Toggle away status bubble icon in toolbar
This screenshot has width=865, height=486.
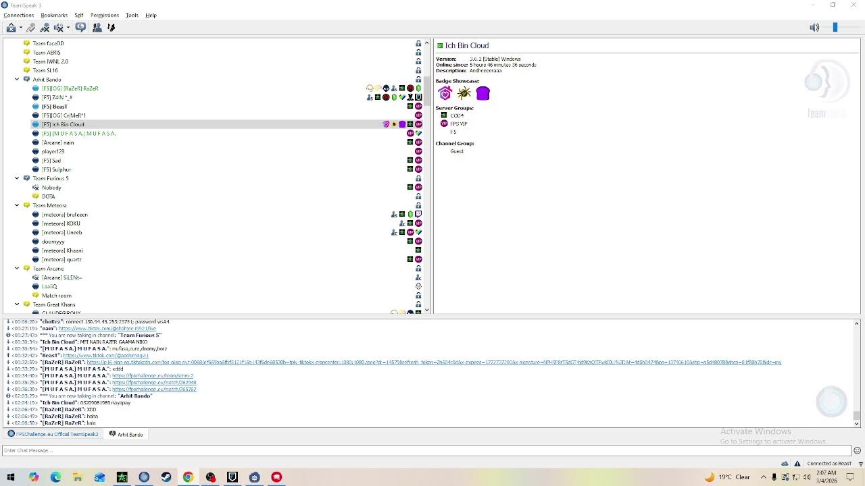coord(80,28)
